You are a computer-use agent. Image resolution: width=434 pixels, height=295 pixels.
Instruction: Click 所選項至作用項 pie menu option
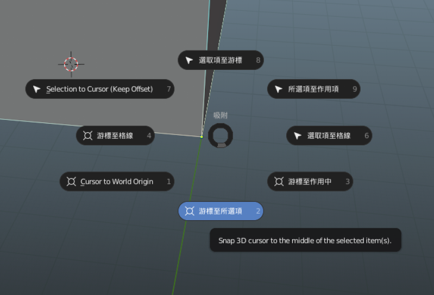click(313, 89)
